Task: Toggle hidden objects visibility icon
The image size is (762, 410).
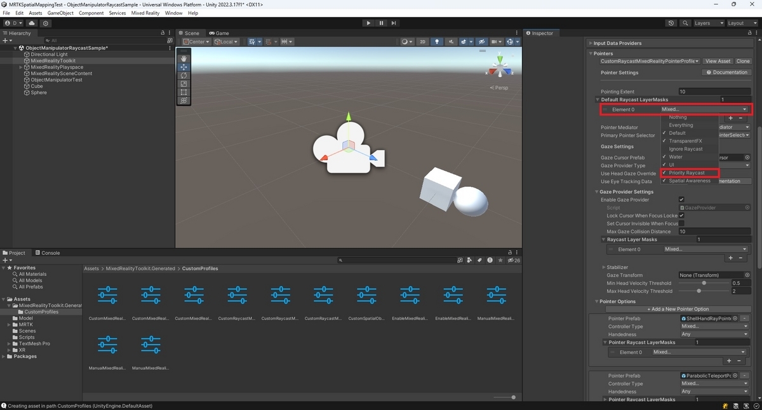Action: 482,42
